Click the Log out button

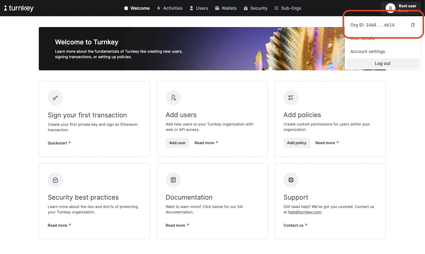click(382, 63)
